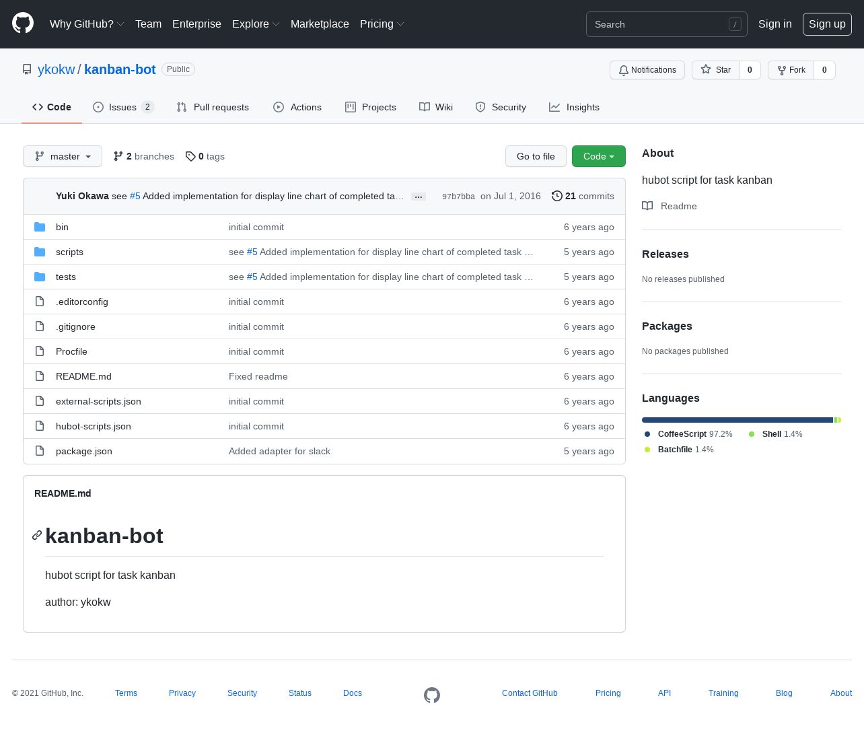Image resolution: width=864 pixels, height=737 pixels.
Task: Select the Code tab
Action: 52,107
